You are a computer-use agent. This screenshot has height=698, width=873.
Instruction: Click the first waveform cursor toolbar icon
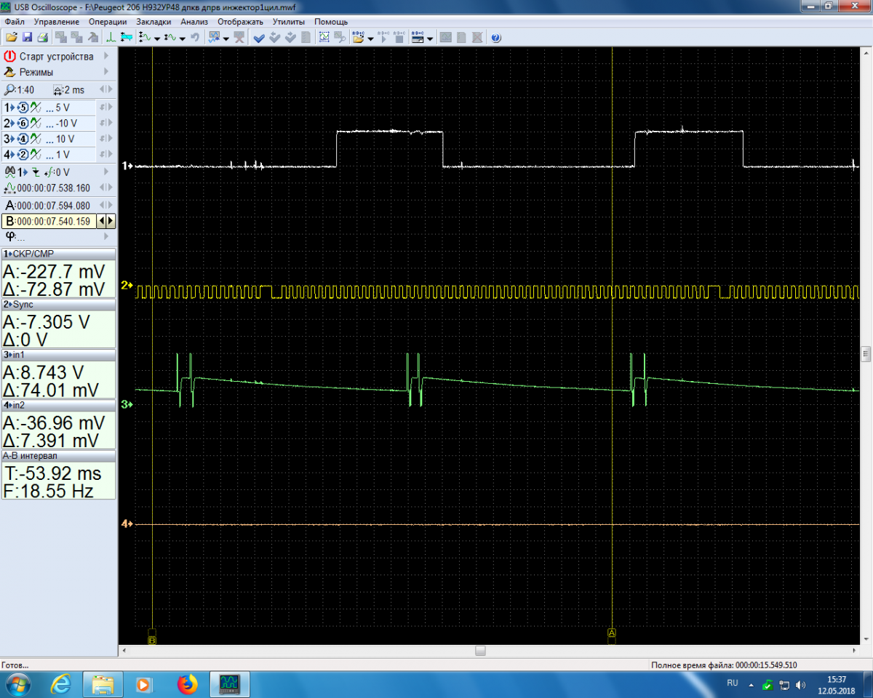tap(145, 37)
